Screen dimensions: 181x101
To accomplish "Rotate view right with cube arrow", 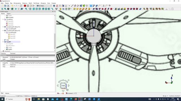I will coord(69,86).
